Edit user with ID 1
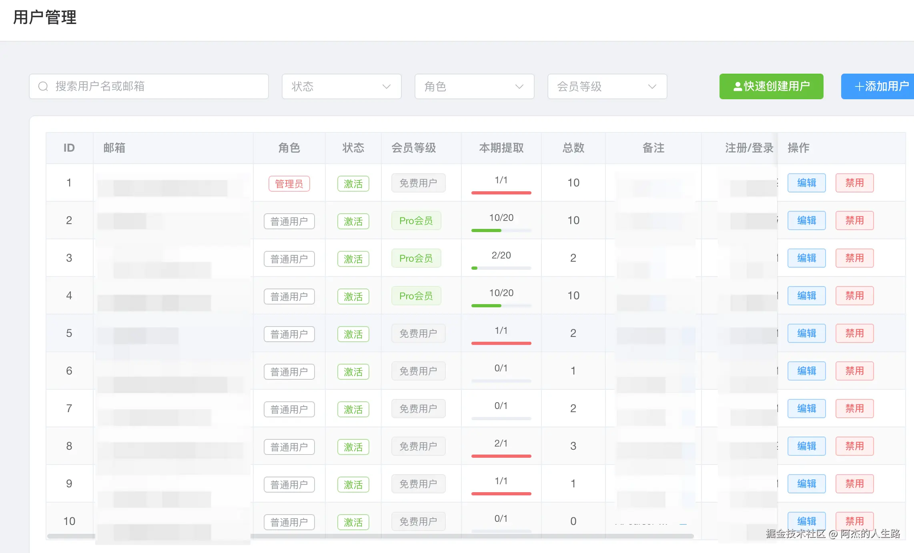The height and width of the screenshot is (553, 914). coord(806,183)
